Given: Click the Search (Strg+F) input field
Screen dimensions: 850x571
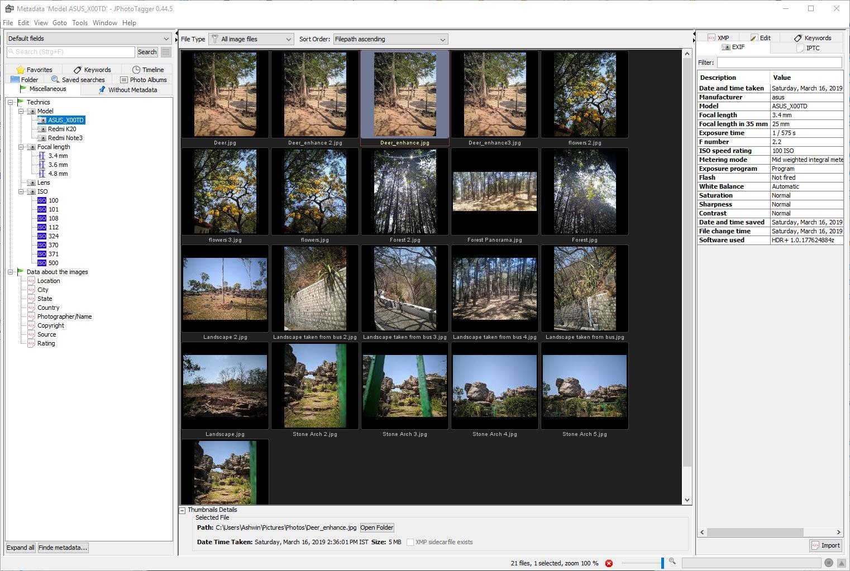Looking at the screenshot, I should click(x=71, y=52).
